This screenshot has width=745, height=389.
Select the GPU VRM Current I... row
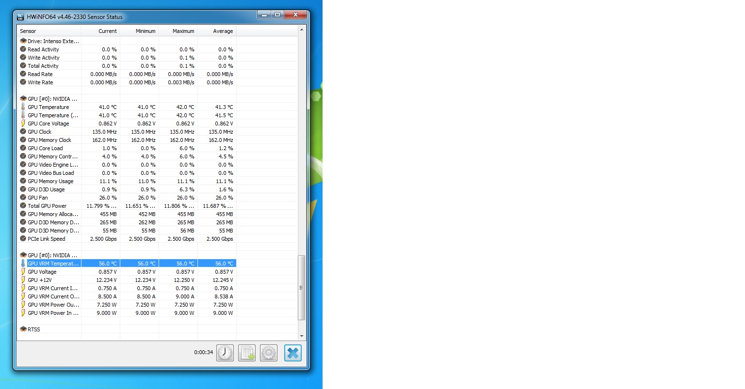127,288
